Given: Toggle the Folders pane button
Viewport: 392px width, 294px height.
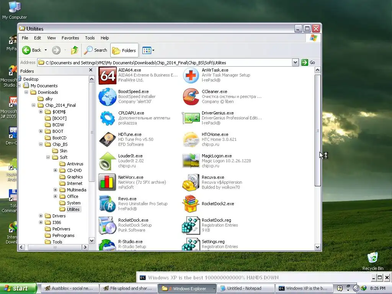Looking at the screenshot, I should [124, 51].
